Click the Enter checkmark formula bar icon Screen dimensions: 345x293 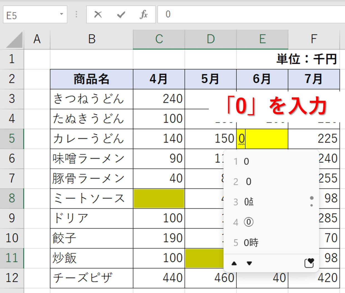(x=121, y=14)
